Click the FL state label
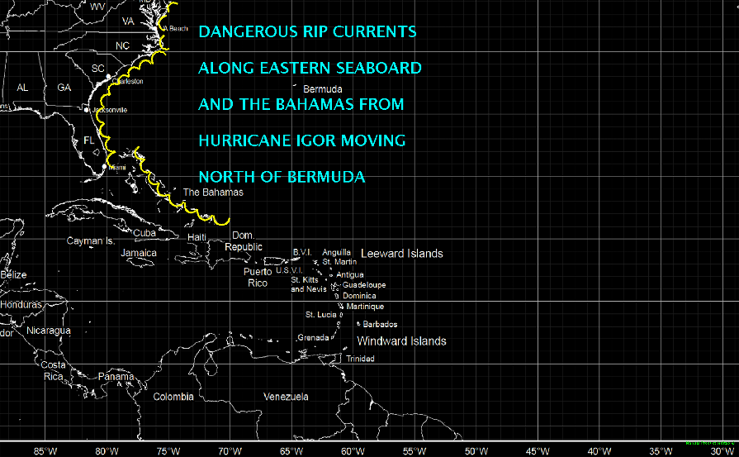Viewport: 739px width, 457px height. coord(88,140)
